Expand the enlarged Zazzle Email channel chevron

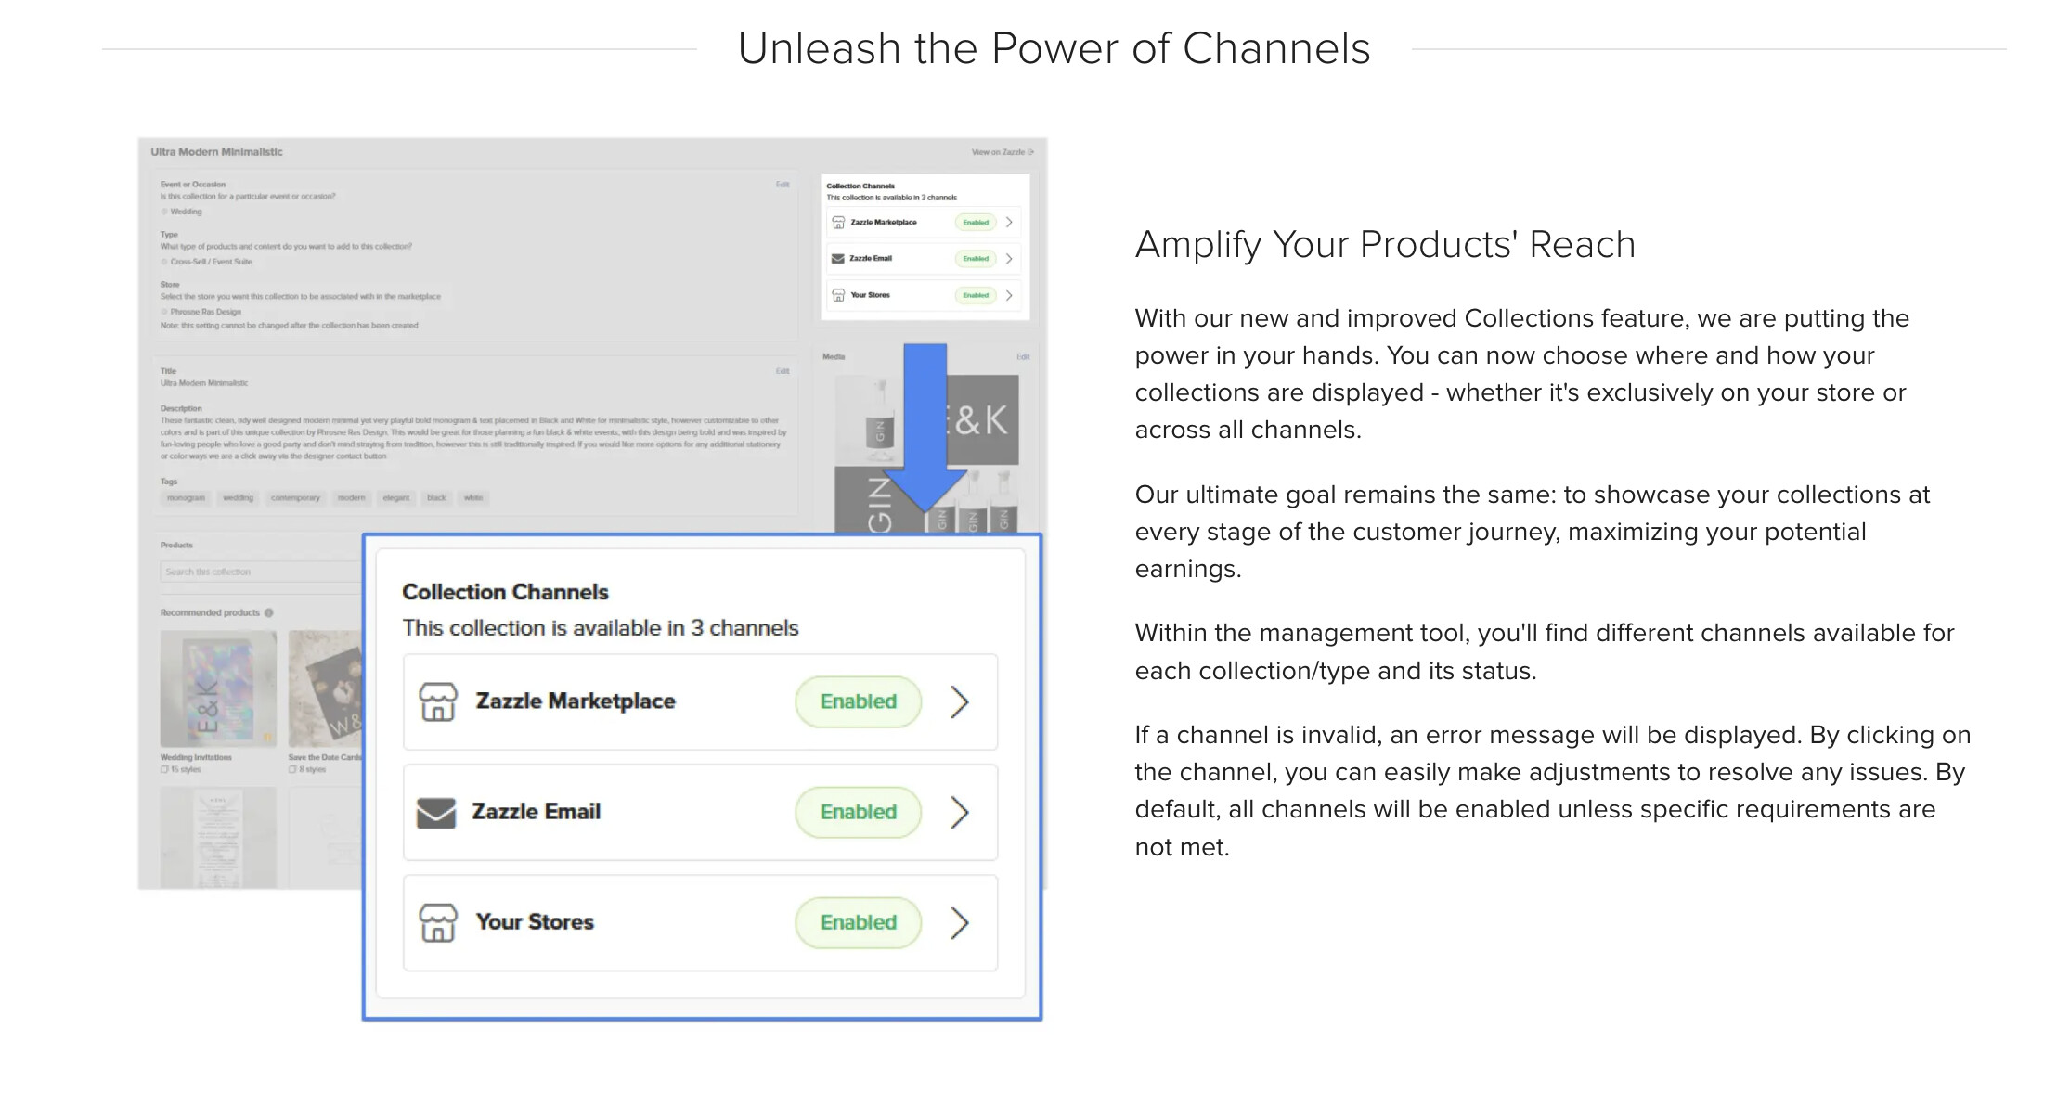coord(960,813)
